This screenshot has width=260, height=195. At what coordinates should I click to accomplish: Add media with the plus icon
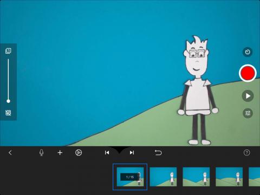point(60,153)
